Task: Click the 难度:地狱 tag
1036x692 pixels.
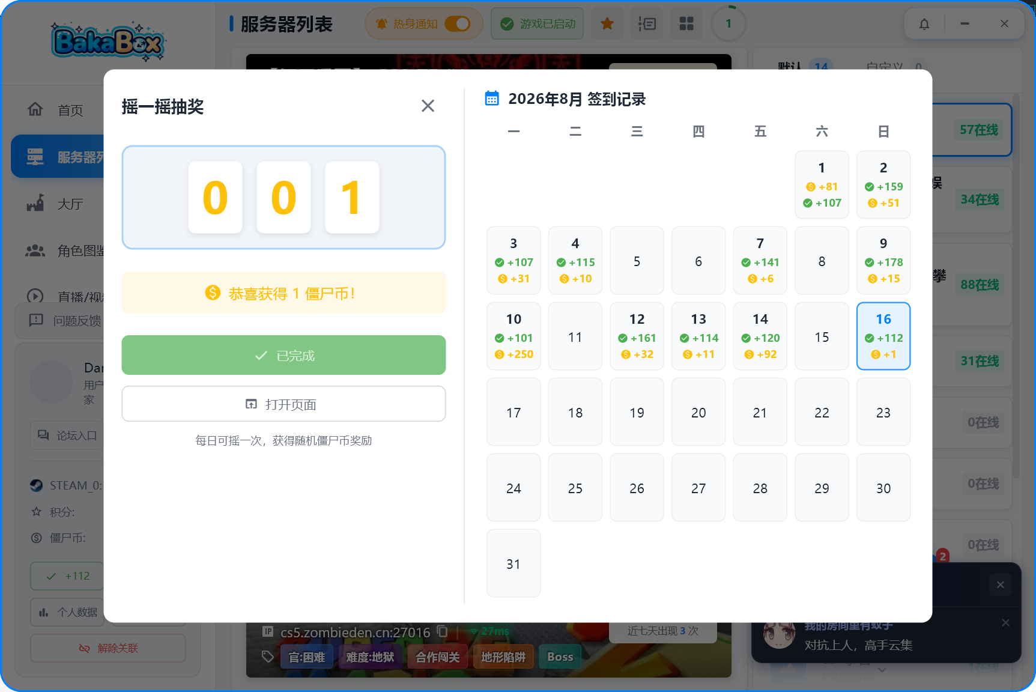Action: pos(370,657)
